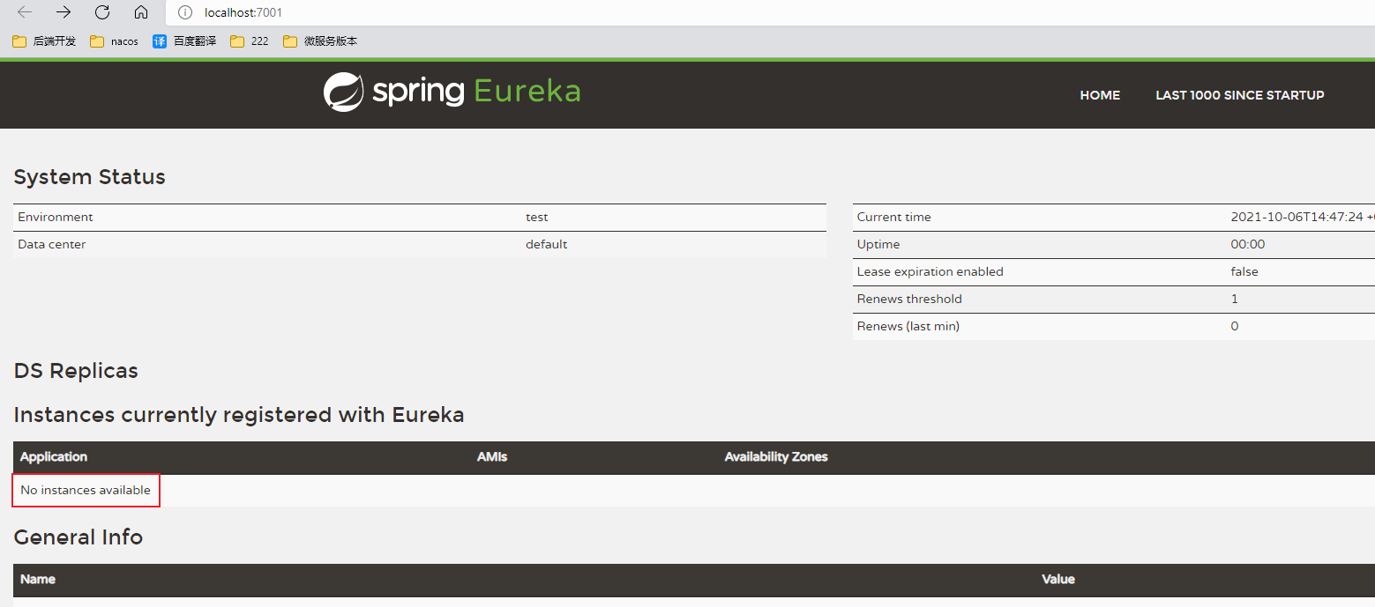This screenshot has height=607, width=1375.
Task: Open the HOME nav link
Action: (x=1100, y=95)
